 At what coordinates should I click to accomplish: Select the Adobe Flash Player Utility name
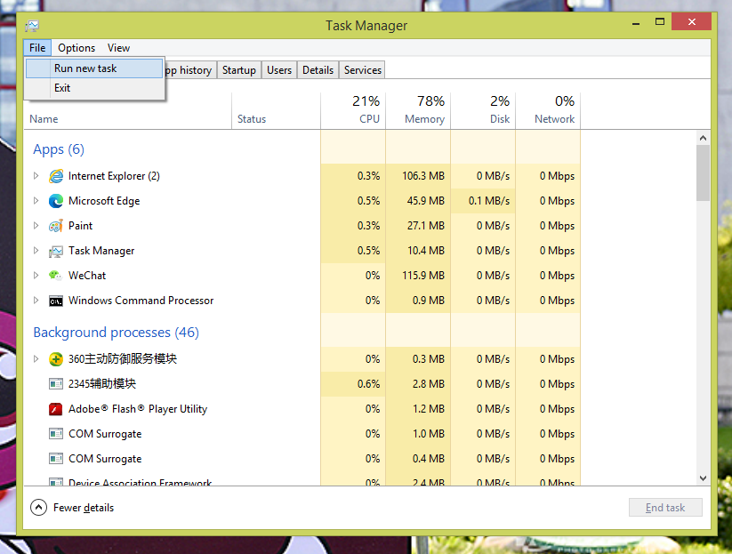tap(138, 409)
